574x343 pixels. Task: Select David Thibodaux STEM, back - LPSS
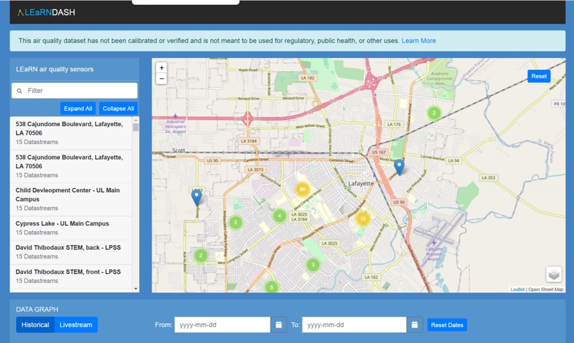[x=71, y=252]
